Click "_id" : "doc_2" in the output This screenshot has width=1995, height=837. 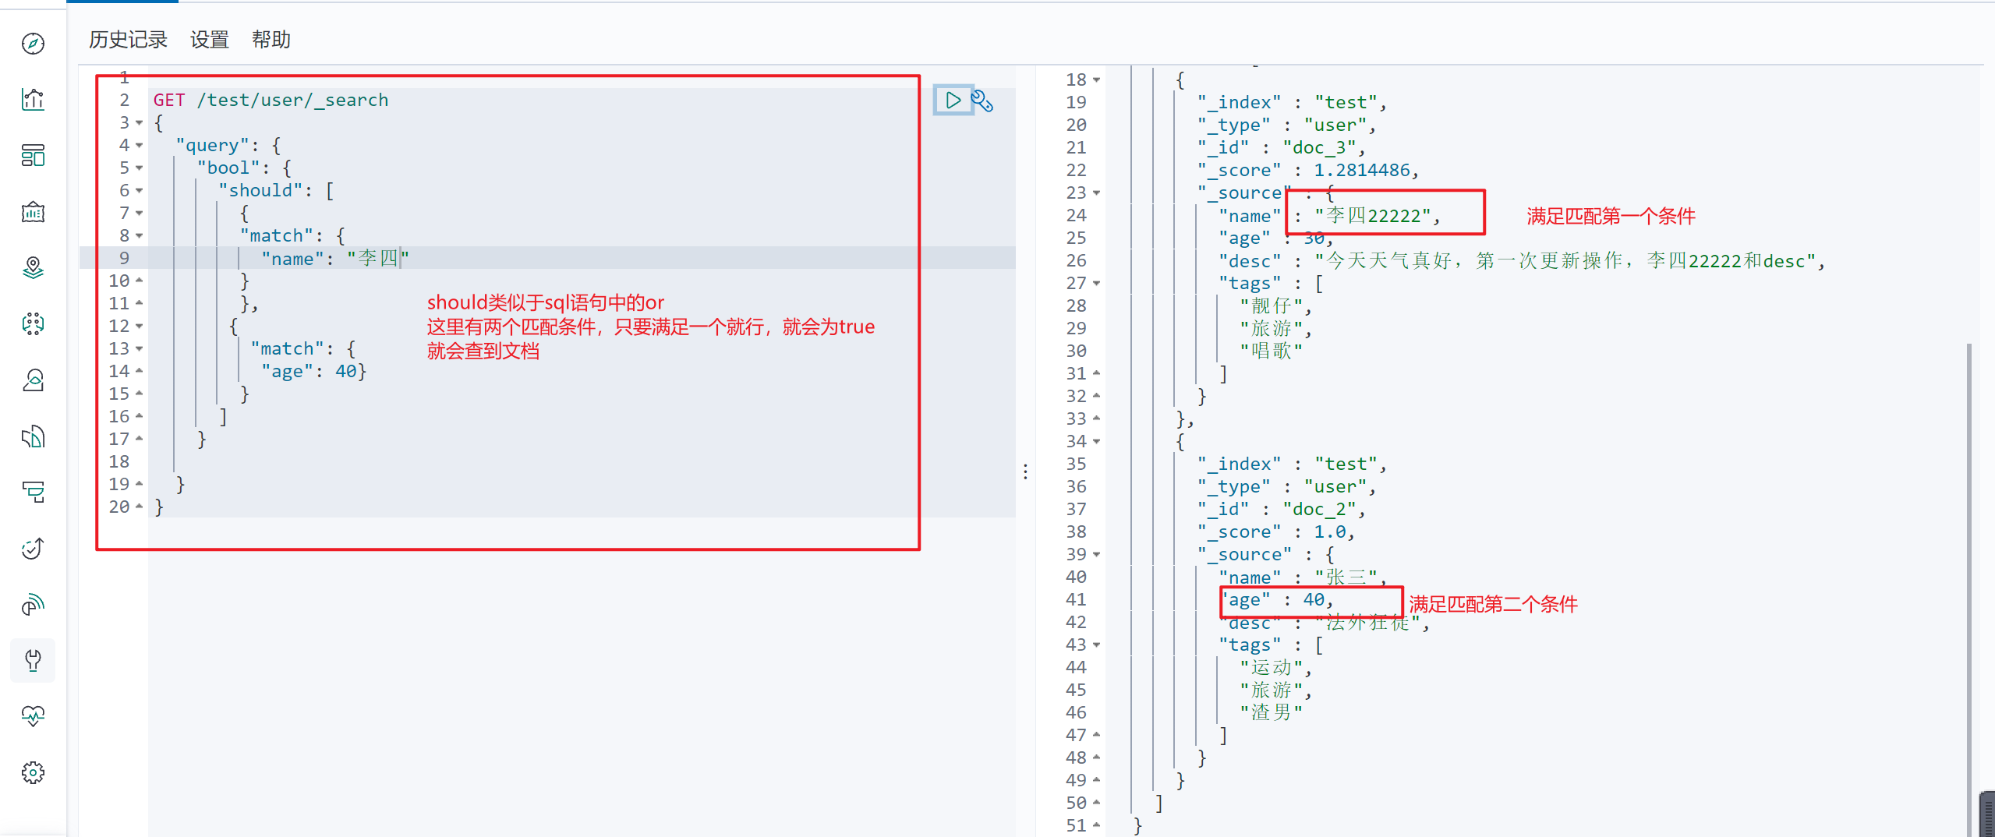coord(1282,510)
